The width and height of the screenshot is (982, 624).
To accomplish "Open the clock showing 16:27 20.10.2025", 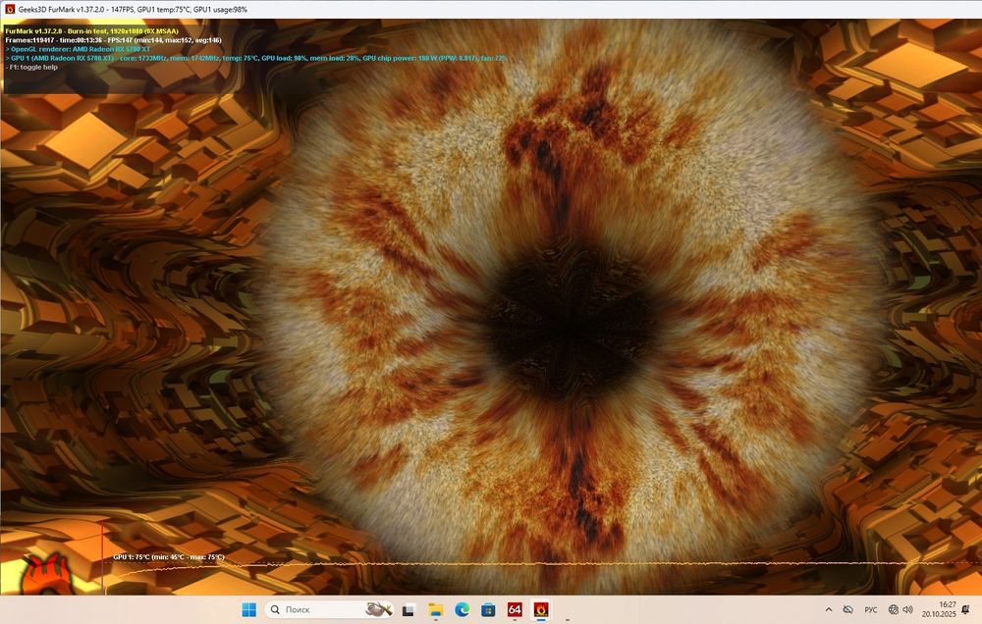I will pyautogui.click(x=938, y=609).
